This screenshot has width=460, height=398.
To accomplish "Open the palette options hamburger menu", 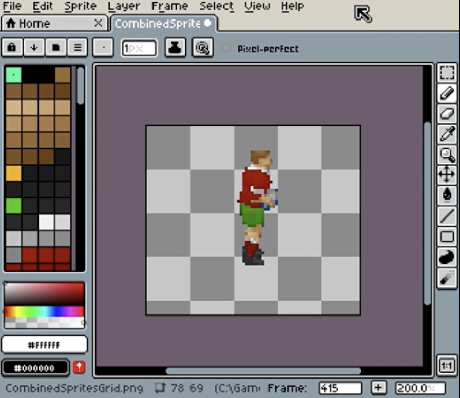I will (78, 48).
